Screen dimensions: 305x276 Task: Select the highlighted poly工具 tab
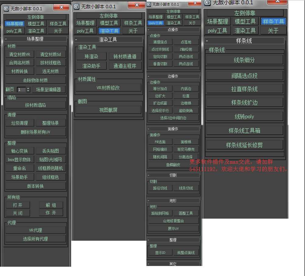(156, 23)
